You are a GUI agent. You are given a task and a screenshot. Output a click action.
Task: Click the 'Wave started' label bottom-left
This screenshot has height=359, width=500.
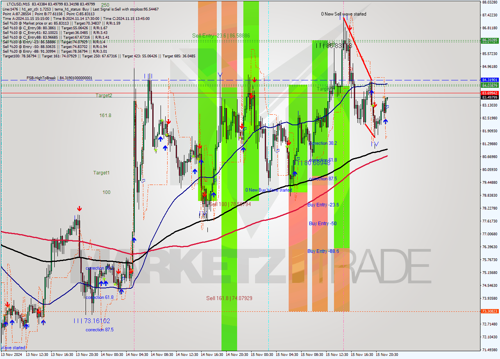click(x=13, y=347)
